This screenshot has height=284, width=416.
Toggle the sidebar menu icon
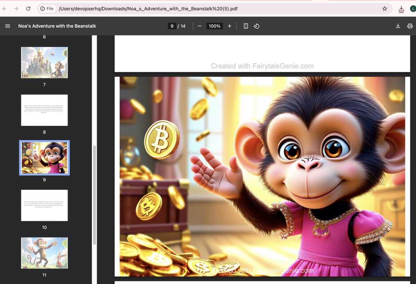point(8,26)
